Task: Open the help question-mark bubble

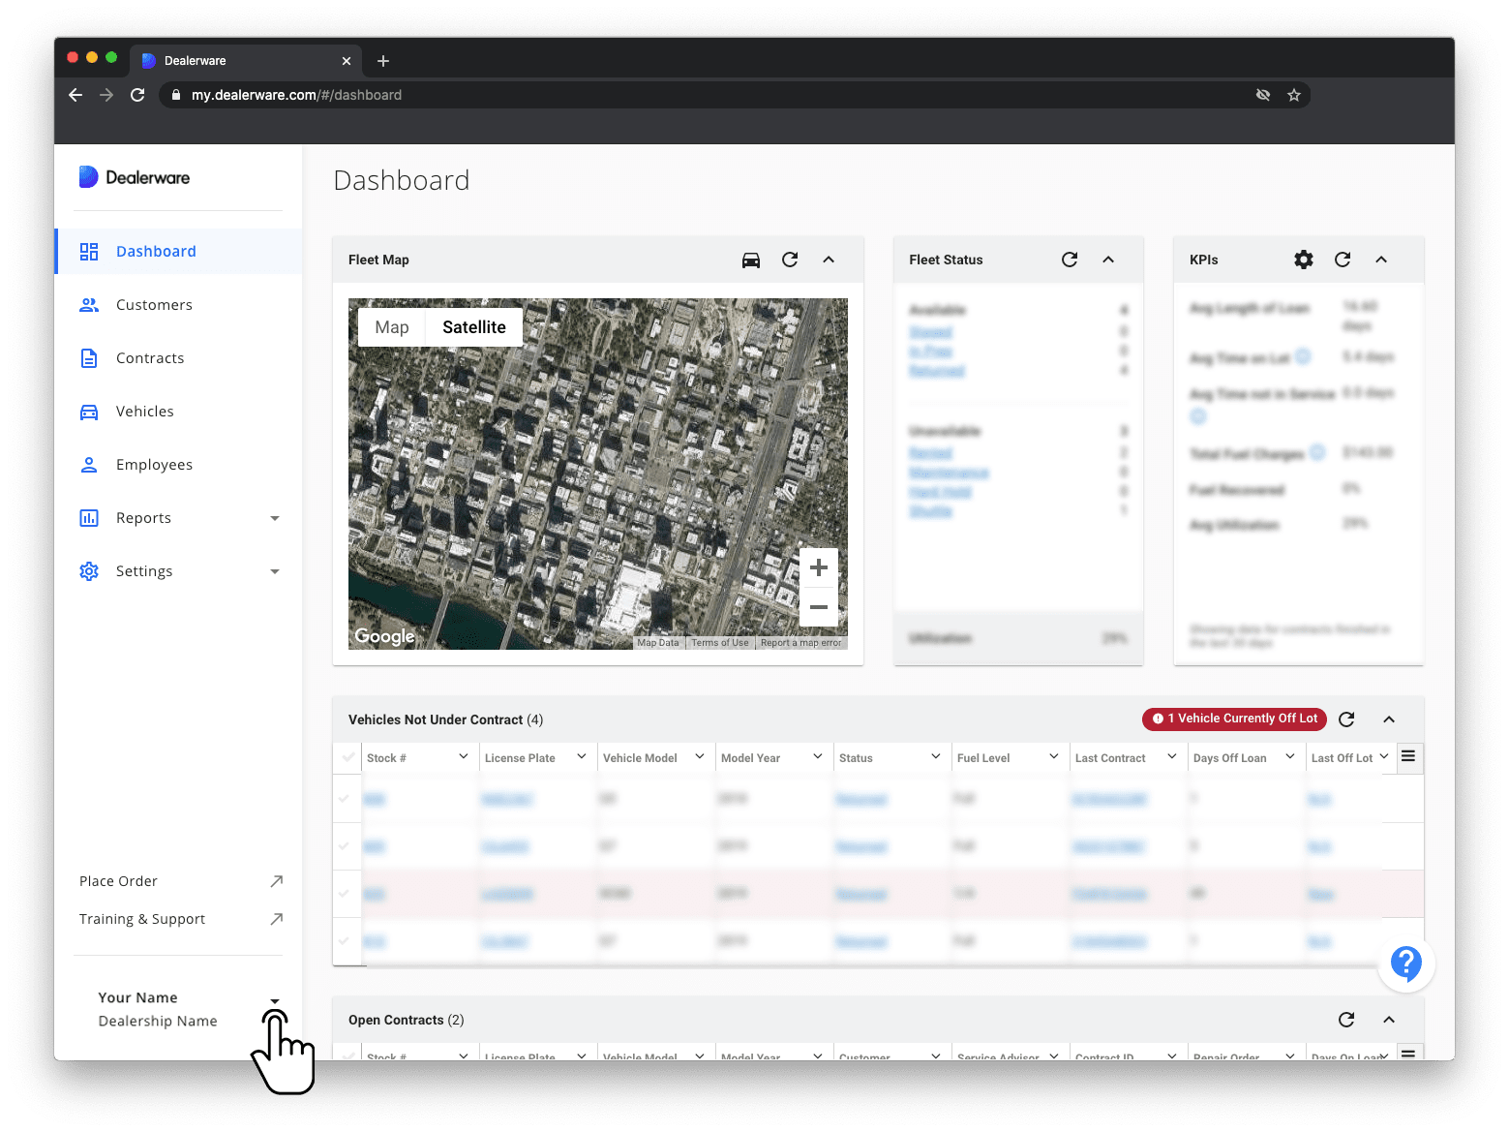Action: click(x=1405, y=964)
